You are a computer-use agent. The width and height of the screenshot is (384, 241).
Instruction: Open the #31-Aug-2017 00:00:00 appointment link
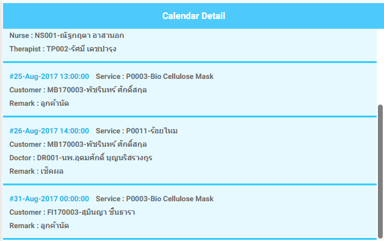tap(49, 199)
